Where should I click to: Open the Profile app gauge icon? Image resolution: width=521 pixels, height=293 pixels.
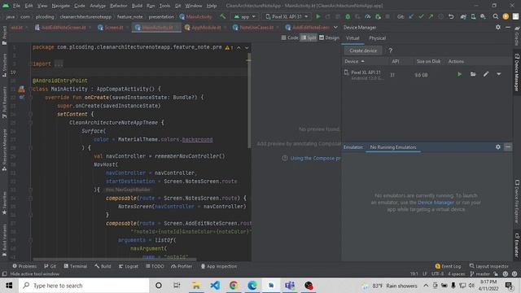coord(367,16)
